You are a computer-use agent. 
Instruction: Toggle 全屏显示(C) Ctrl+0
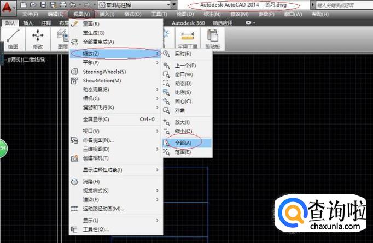[x=116, y=119]
